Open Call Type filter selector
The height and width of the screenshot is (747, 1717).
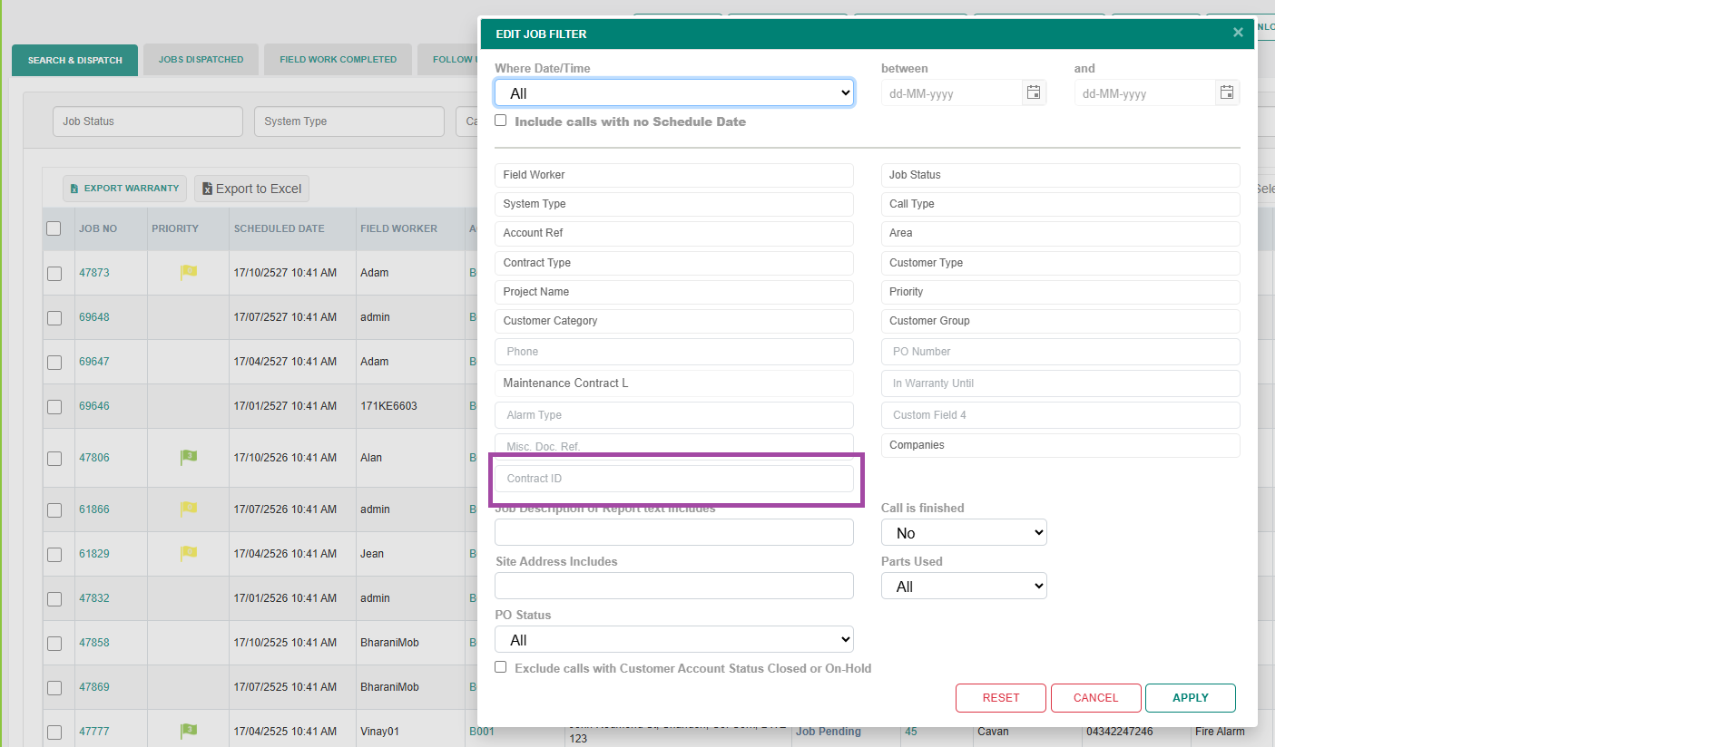point(1060,204)
